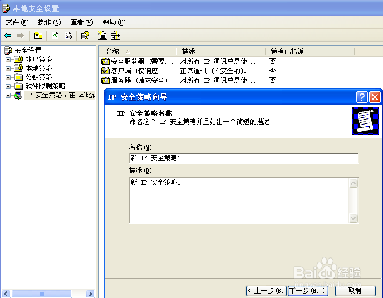Click description box scroll up arrow
The width and height of the screenshot is (383, 298).
click(353, 183)
